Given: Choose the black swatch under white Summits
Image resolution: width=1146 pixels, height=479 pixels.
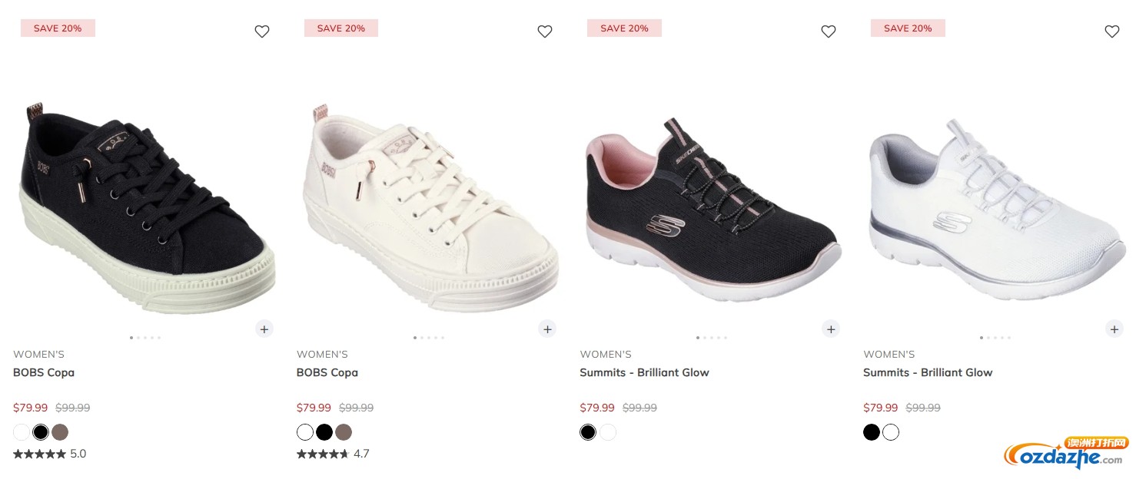Looking at the screenshot, I should pyautogui.click(x=872, y=432).
